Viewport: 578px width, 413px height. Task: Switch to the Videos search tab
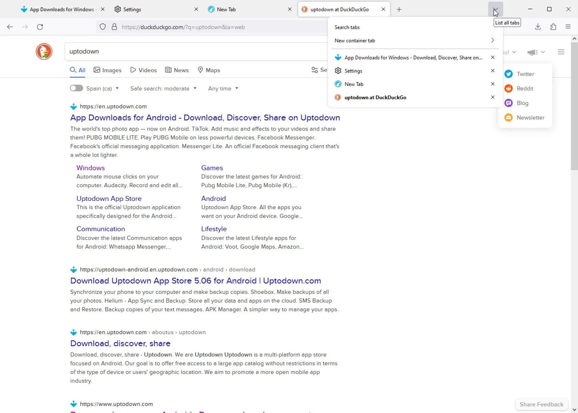pyautogui.click(x=143, y=70)
